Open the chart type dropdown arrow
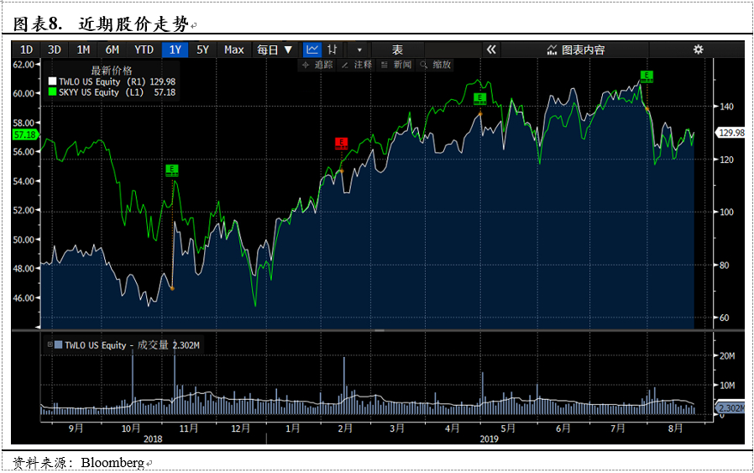The width and height of the screenshot is (754, 473). click(359, 50)
